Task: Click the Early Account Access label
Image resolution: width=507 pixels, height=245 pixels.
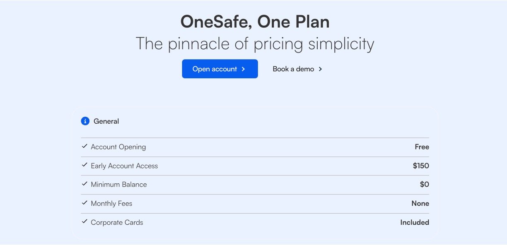Action: (x=124, y=166)
